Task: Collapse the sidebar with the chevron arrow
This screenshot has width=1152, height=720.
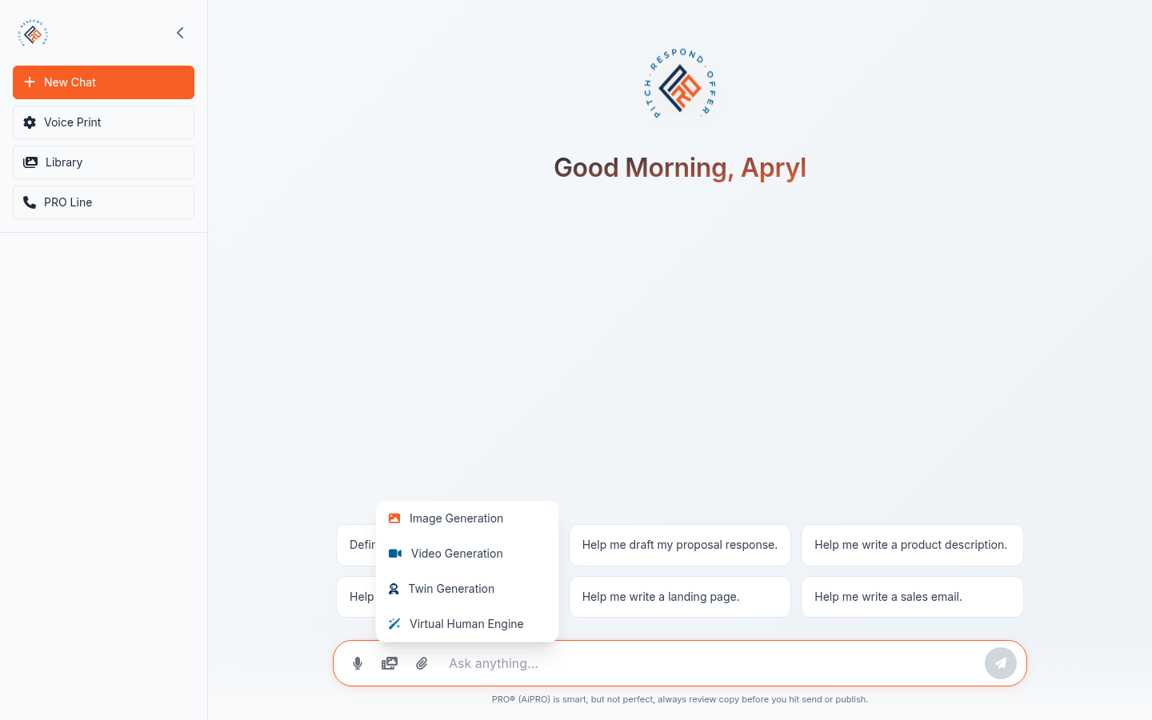Action: point(180,33)
